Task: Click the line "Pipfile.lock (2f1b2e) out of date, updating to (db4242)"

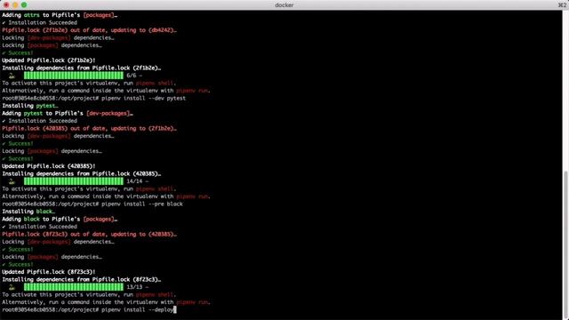Action: pos(89,30)
